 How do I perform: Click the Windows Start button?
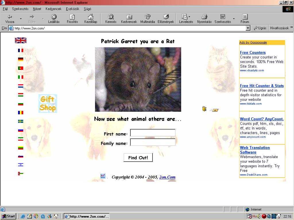8,216
